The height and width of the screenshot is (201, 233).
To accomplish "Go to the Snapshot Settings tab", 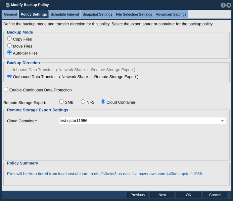I will [x=97, y=14].
